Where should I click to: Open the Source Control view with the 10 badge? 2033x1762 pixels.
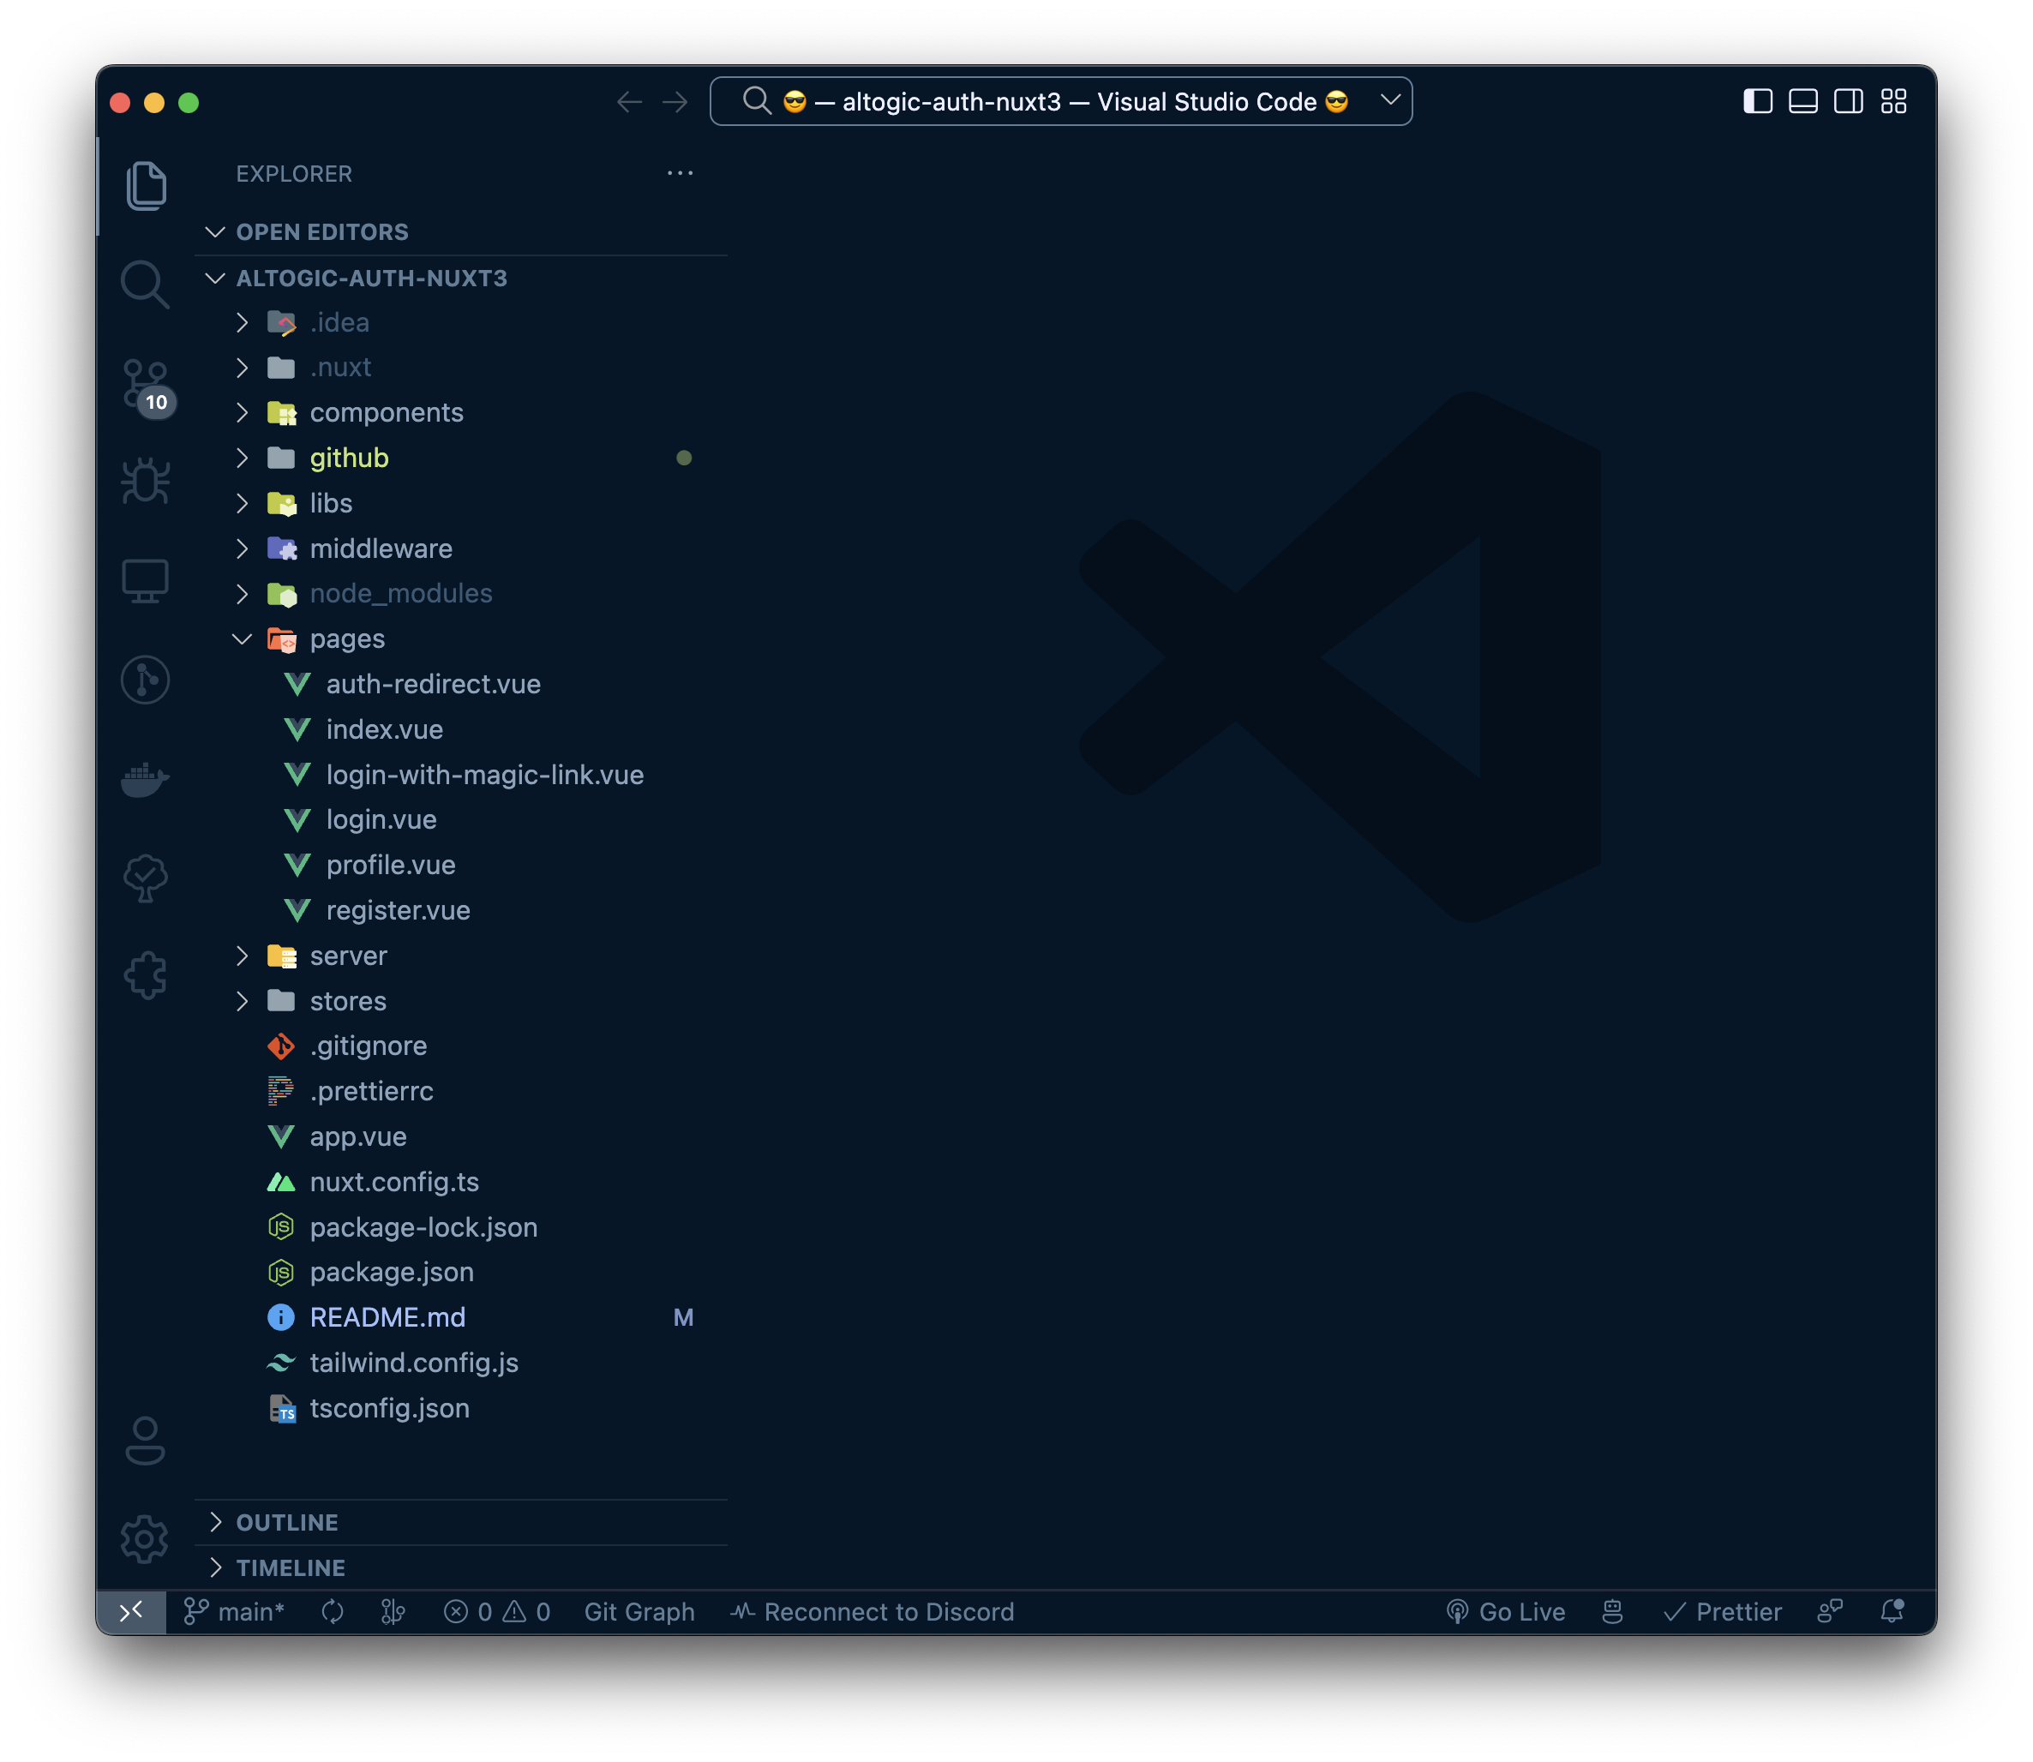[x=145, y=385]
